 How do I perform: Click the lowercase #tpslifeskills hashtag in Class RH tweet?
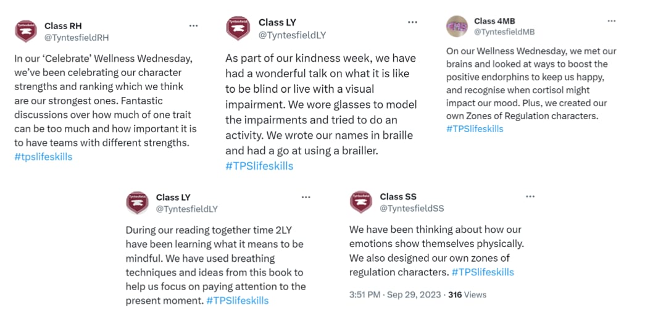43,157
